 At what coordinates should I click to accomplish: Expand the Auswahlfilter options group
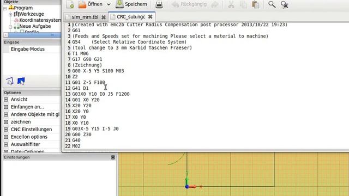tap(6, 144)
